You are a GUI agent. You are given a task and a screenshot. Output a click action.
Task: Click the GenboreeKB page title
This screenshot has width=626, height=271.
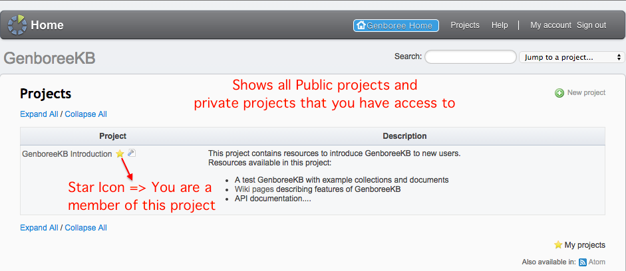pyautogui.click(x=49, y=58)
